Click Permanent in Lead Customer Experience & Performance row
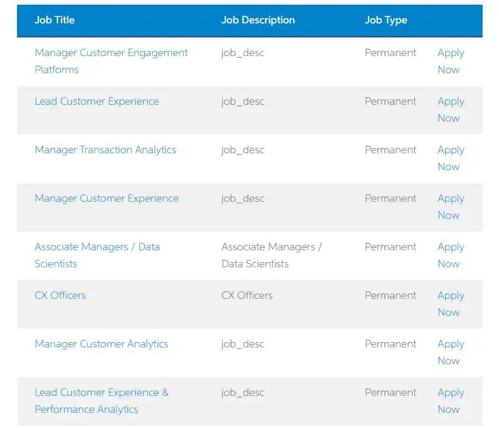Viewport: 499px width, 428px height. click(390, 393)
